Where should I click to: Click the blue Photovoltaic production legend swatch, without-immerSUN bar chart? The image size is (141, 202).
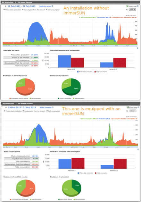point(78,72)
